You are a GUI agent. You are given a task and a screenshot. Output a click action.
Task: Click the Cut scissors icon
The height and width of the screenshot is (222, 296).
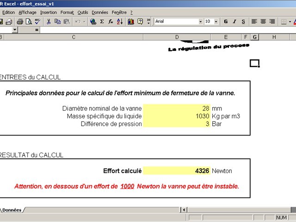[x=49, y=22]
